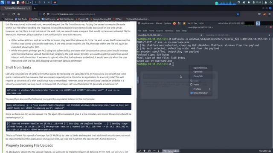This screenshot has width=273, height=153.
Task: Open the Kali Docs bookmark
Action: click(x=35, y=19)
